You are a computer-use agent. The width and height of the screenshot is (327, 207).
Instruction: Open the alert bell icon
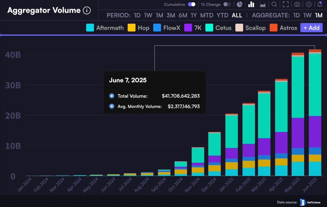click(x=320, y=4)
